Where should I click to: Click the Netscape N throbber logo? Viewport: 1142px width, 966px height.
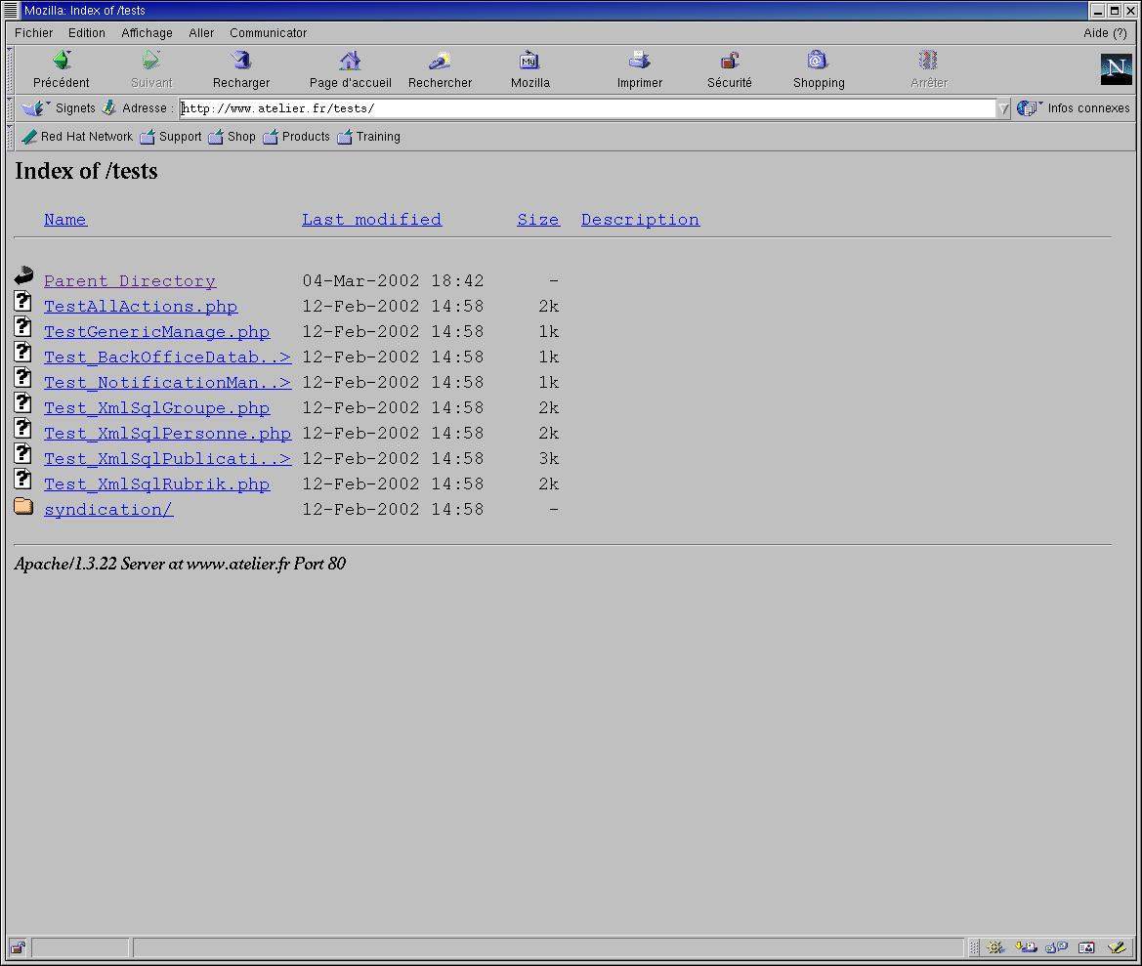(1115, 69)
